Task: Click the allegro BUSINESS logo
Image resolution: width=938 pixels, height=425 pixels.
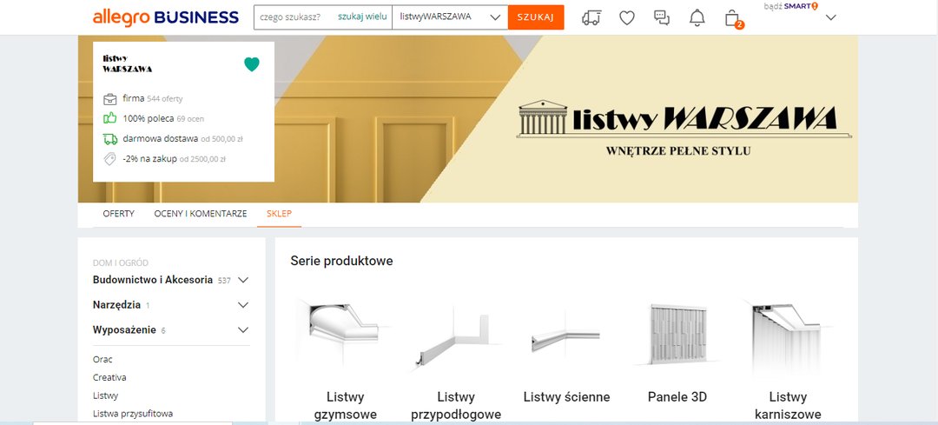Action: coord(166,17)
